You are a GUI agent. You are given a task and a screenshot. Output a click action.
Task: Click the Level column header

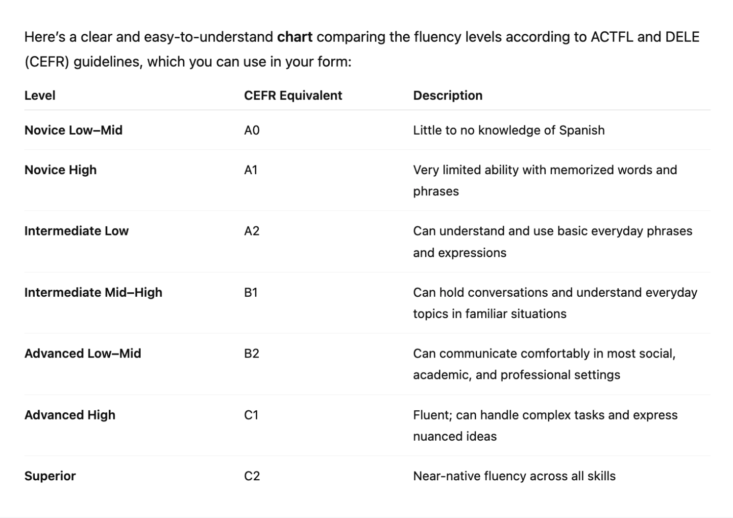click(x=40, y=95)
